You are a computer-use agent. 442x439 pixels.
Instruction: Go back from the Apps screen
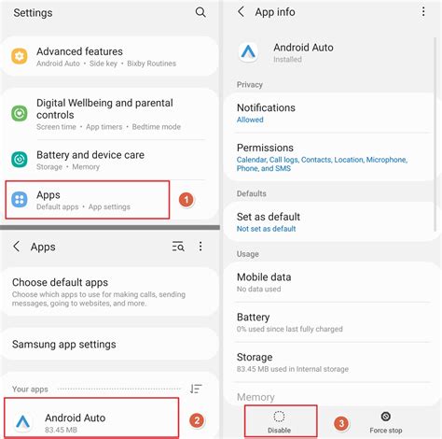[x=17, y=247]
